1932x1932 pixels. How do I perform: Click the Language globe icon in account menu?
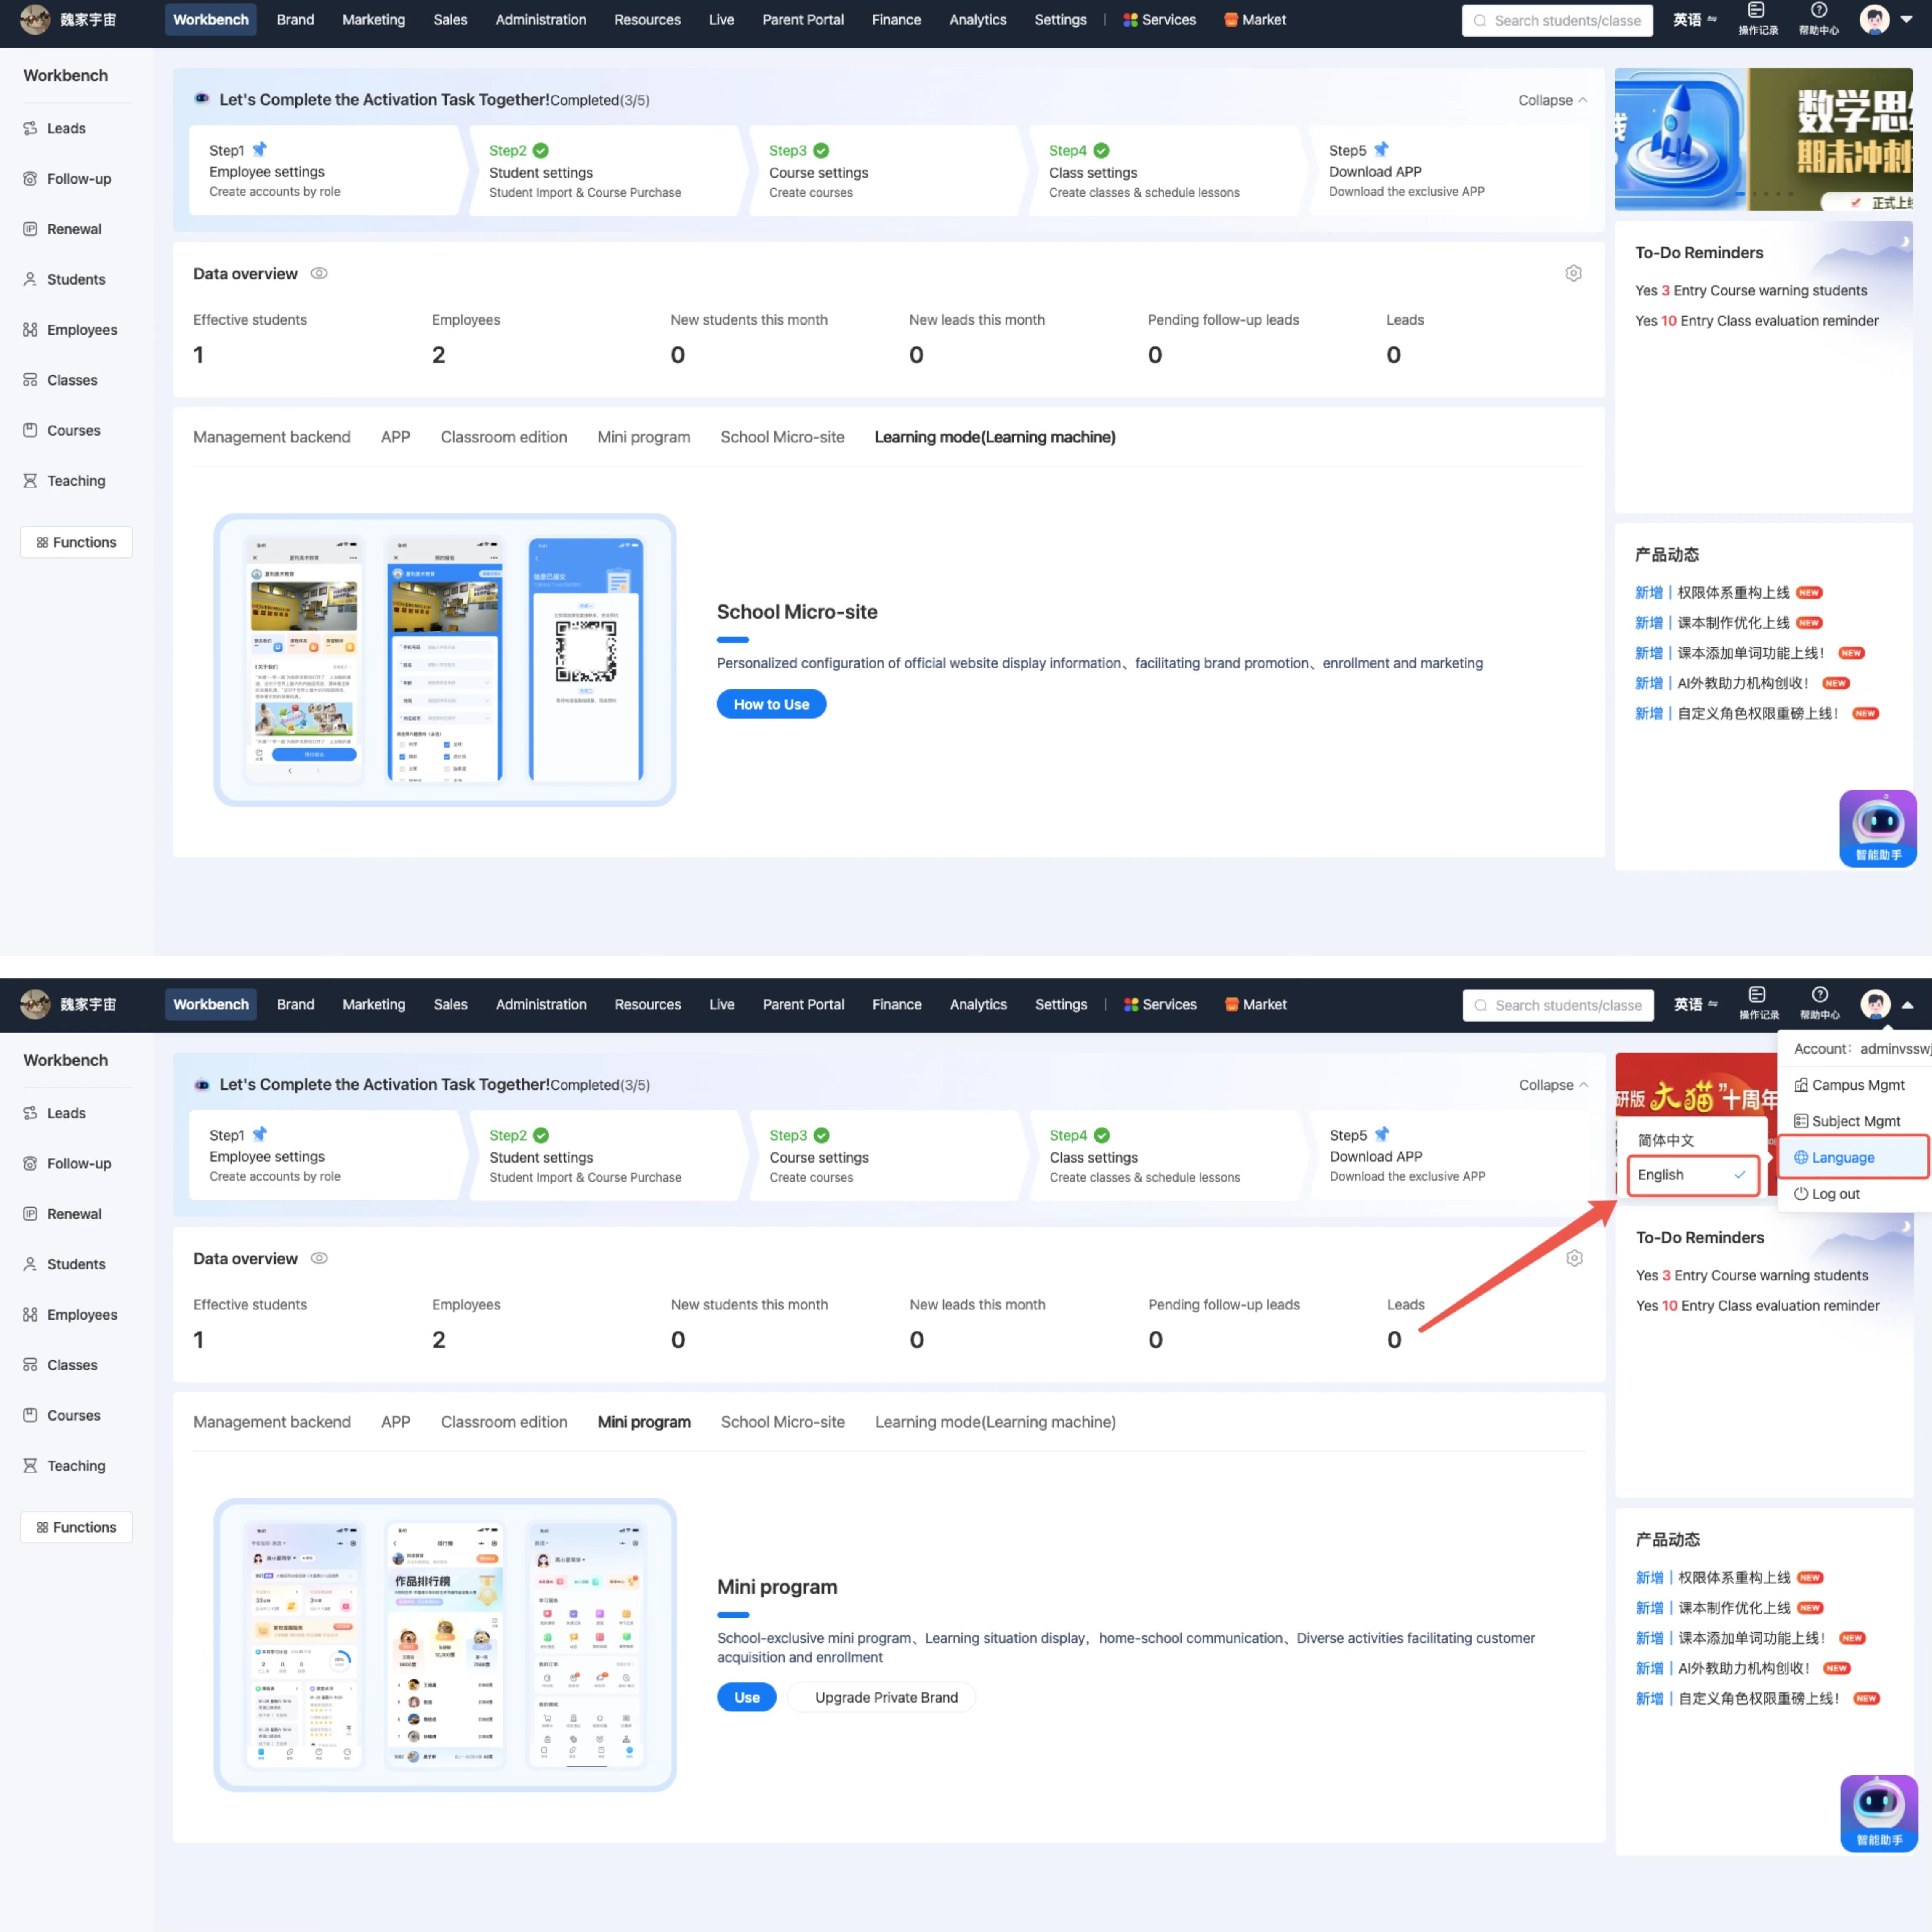tap(1801, 1157)
